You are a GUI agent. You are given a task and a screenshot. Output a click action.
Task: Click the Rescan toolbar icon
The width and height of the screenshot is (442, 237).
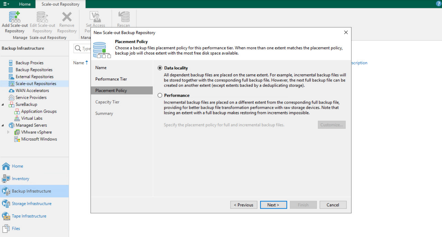coord(124,17)
